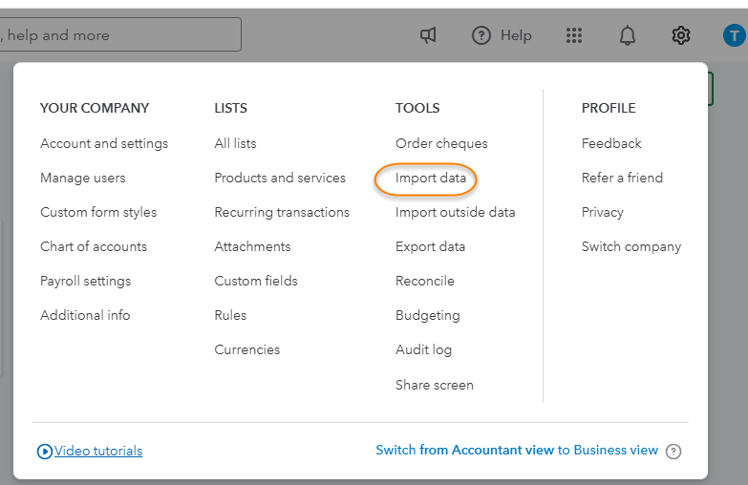Open Account and settings
The image size is (748, 485).
pos(104,143)
